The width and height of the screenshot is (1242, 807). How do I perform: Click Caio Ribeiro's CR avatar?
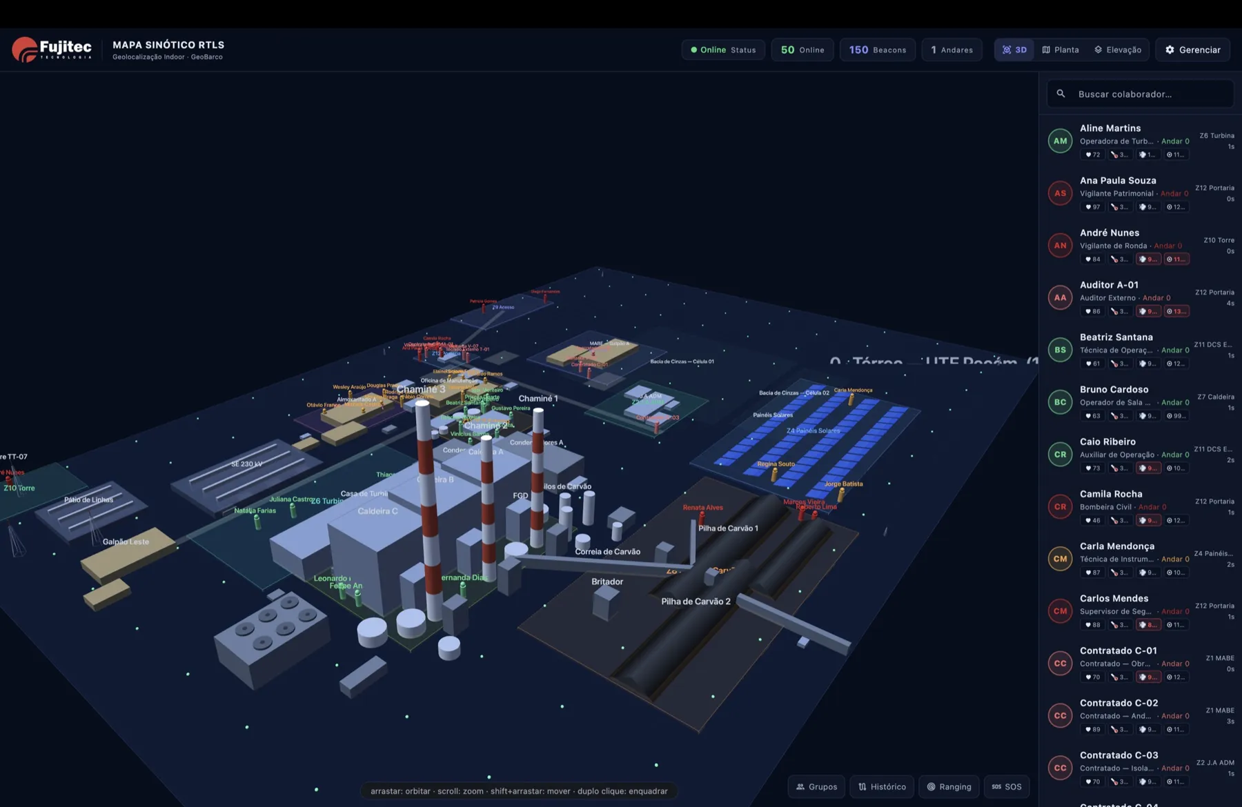(x=1061, y=455)
